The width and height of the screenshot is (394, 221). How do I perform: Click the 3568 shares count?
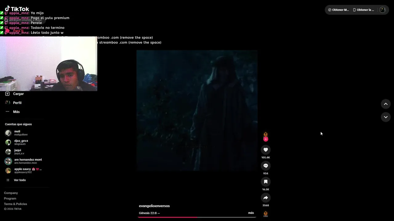[x=266, y=205]
